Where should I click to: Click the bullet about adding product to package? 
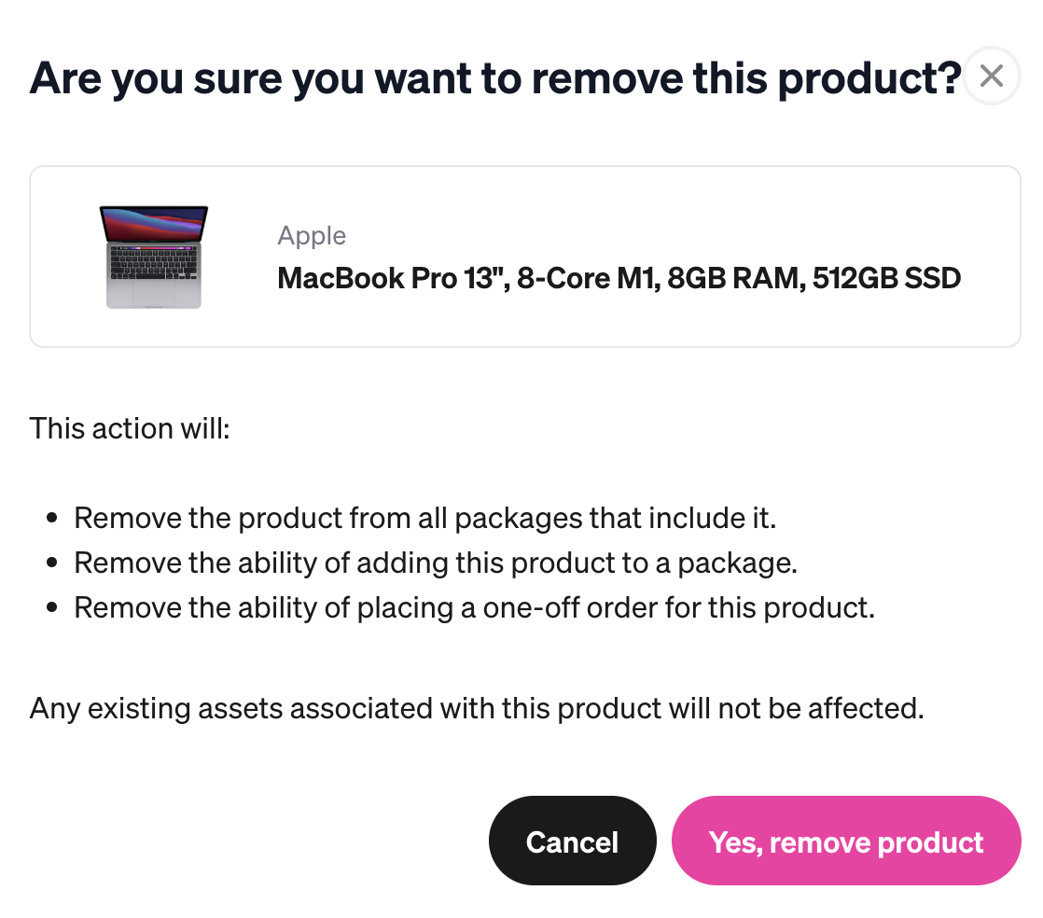point(436,563)
